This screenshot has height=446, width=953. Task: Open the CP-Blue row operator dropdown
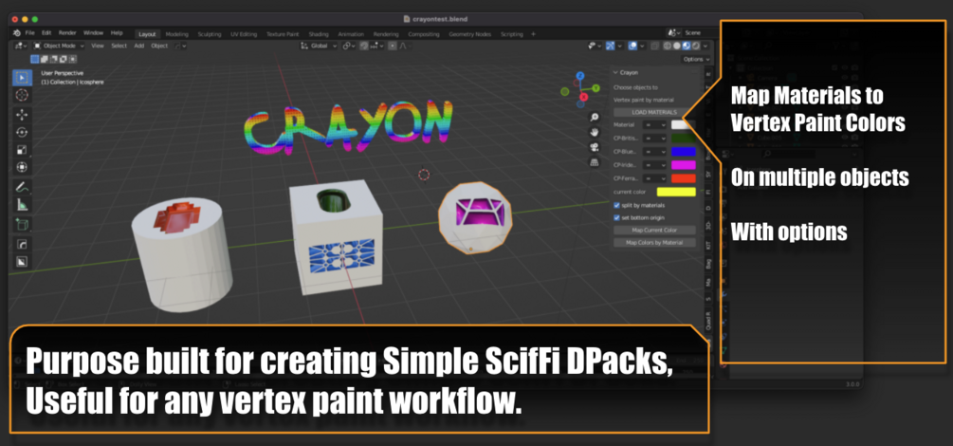point(655,152)
